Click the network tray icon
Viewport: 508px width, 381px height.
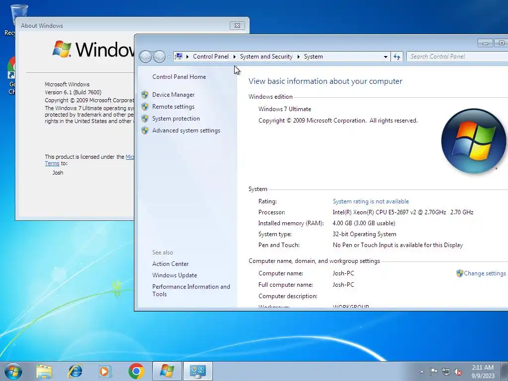pos(446,372)
